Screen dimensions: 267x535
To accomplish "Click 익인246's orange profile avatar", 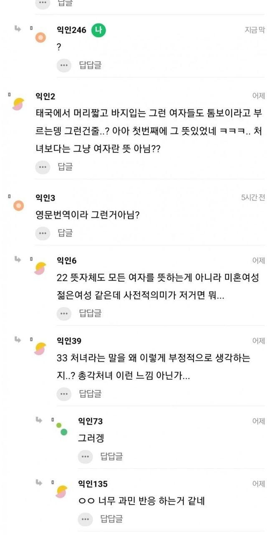I will tap(40, 38).
